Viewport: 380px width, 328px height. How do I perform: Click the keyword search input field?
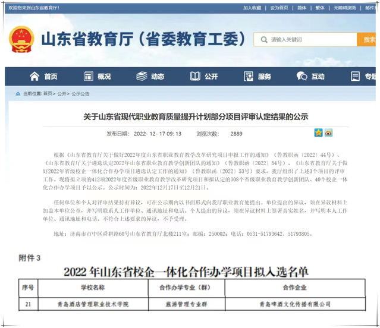tap(309, 40)
